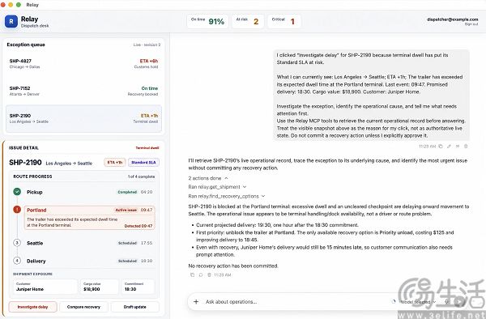The height and width of the screenshot is (319, 486).
Task: Click the 'Completed' tag on Pickup
Action: click(127, 192)
